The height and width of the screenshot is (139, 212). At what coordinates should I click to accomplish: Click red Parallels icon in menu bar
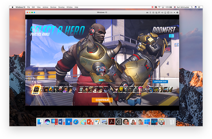click(152, 7)
